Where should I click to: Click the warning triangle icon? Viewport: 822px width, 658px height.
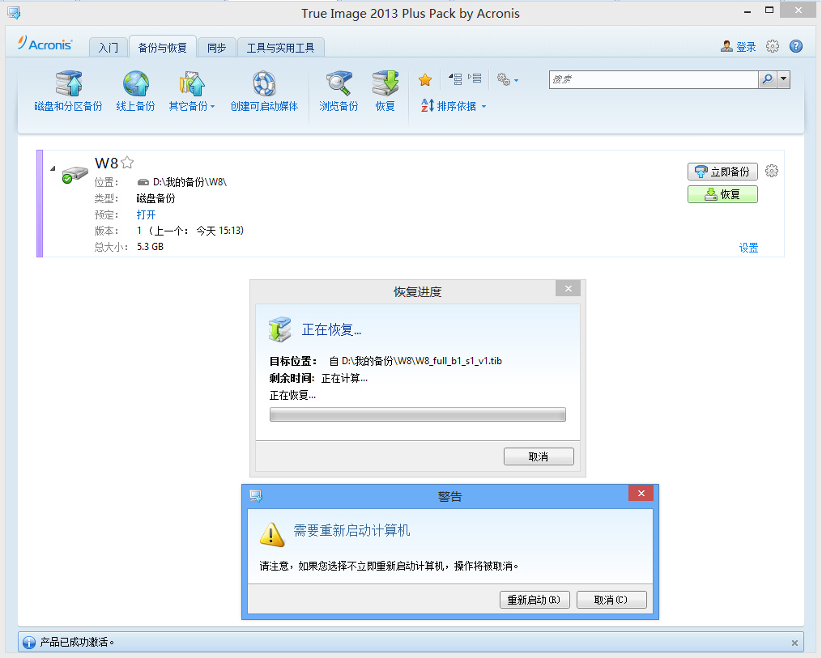(272, 534)
